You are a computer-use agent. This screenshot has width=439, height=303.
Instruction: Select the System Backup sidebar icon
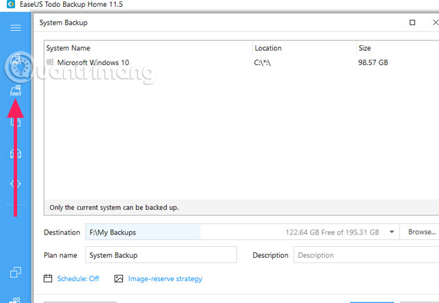(x=15, y=90)
